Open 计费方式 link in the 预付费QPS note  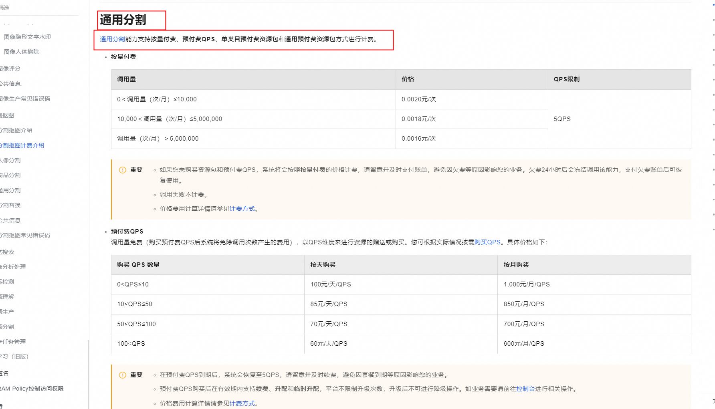pos(242,403)
